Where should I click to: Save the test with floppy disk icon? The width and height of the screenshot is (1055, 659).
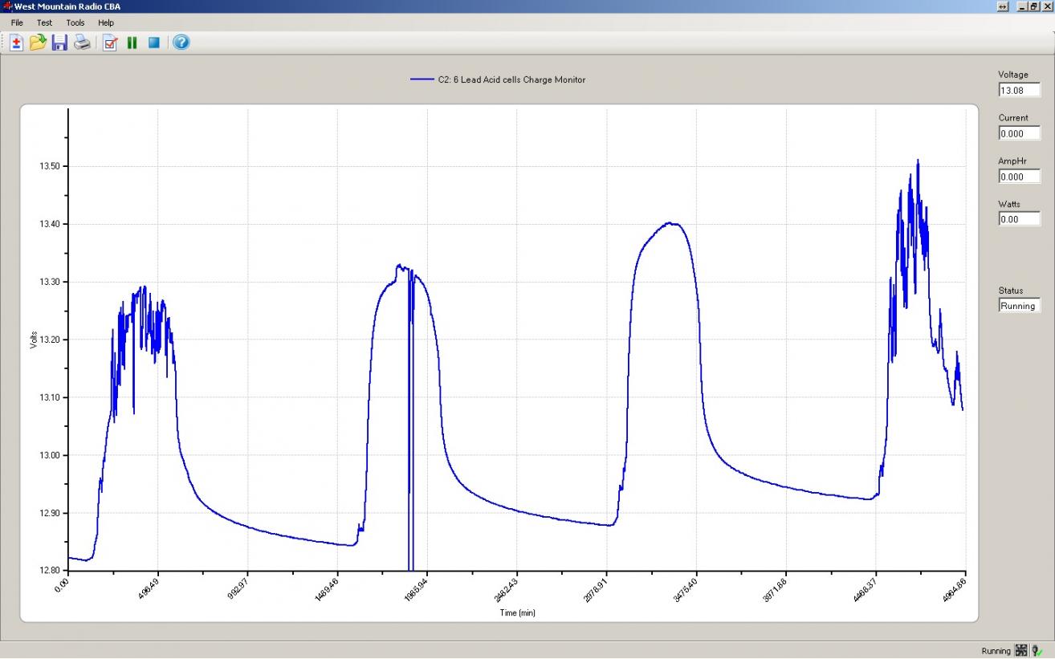coord(59,43)
